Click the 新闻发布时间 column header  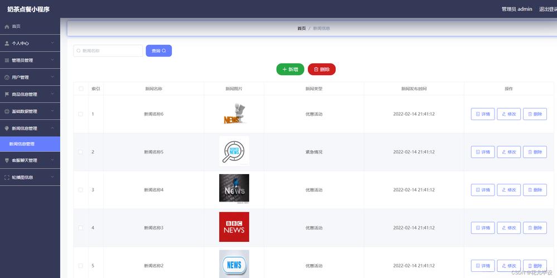click(414, 89)
